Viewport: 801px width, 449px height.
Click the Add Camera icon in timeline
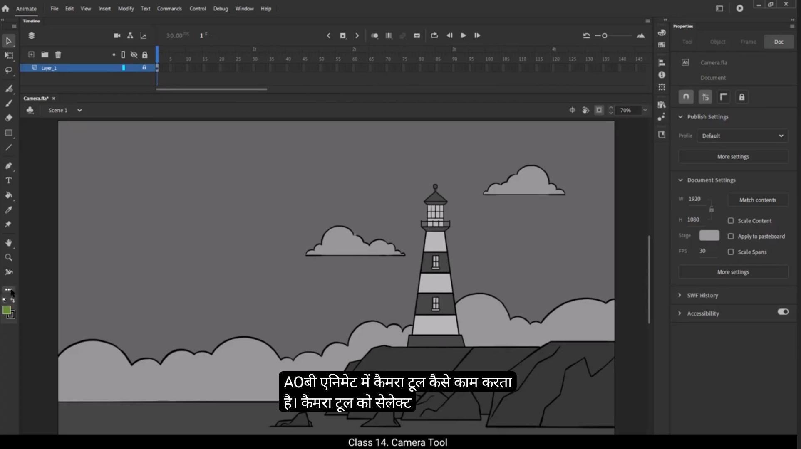coord(117,36)
